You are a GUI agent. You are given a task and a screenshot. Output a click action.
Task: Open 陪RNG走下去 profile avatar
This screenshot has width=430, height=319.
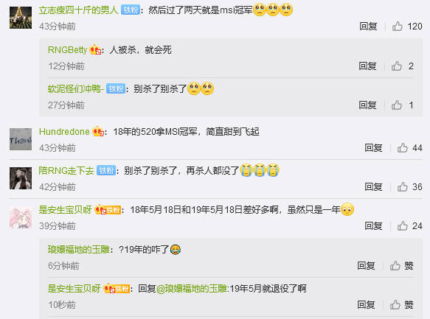point(21,178)
